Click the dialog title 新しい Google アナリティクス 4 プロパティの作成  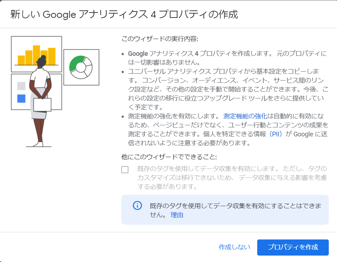click(x=124, y=14)
